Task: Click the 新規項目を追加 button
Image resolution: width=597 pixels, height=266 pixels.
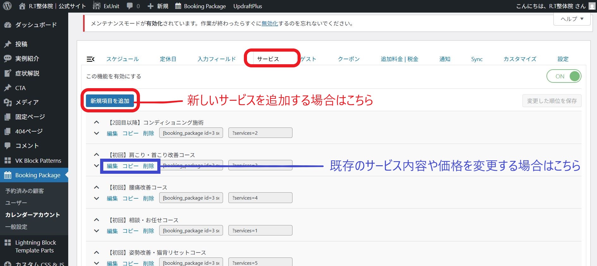Action: (110, 101)
